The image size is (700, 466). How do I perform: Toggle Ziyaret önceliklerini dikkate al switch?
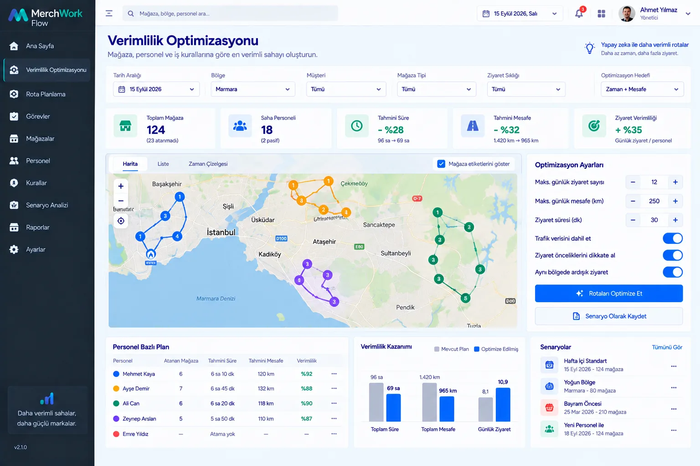pyautogui.click(x=673, y=255)
